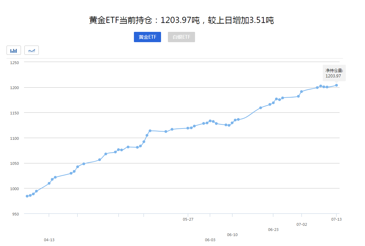Viewport: 365px width, 246px height.
Task: Click the 1150 y-axis label
Action: tap(14, 113)
